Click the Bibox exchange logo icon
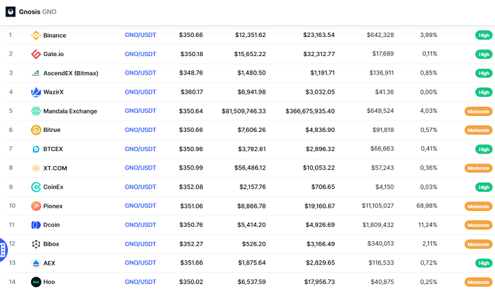Image resolution: width=495 pixels, height=290 pixels. [x=36, y=245]
